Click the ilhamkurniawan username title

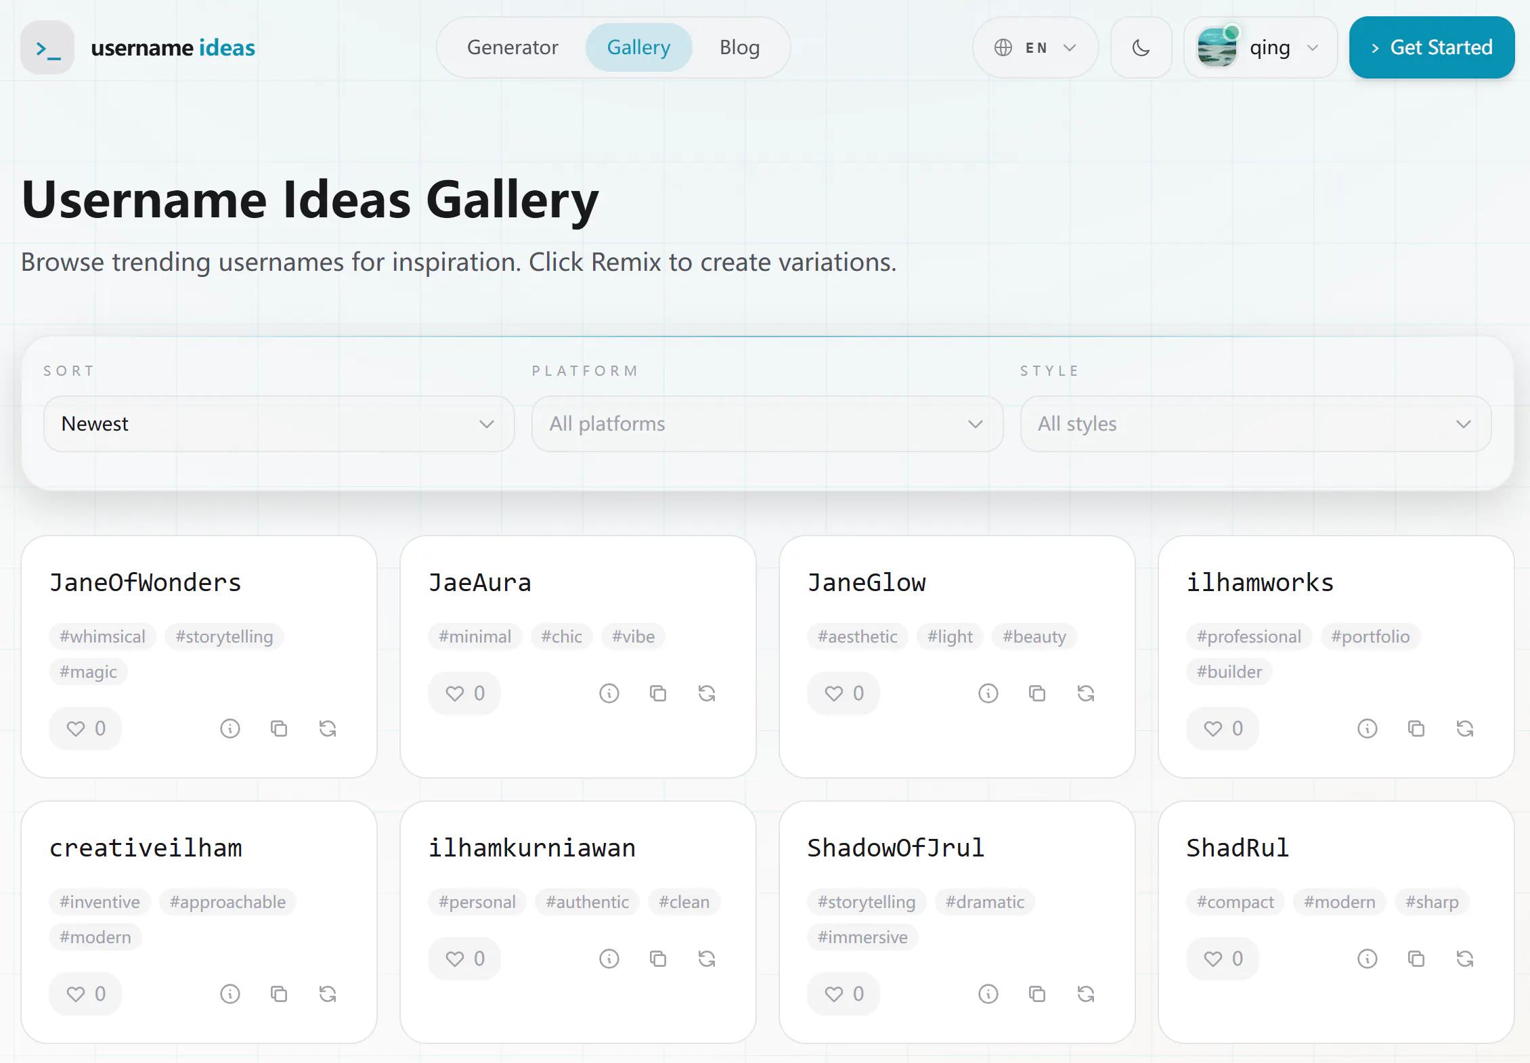(532, 848)
